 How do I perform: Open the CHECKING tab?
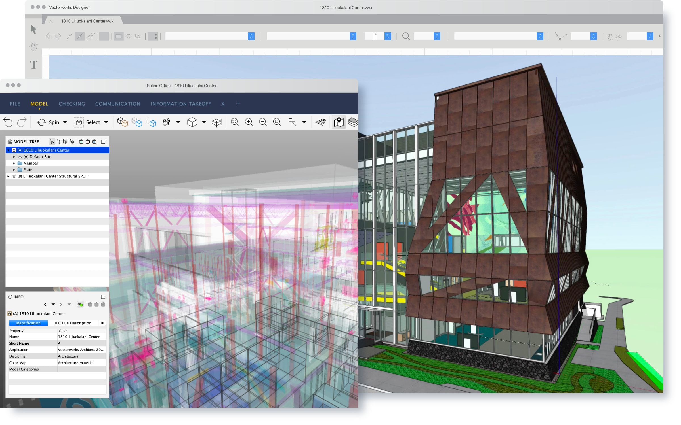coord(72,104)
